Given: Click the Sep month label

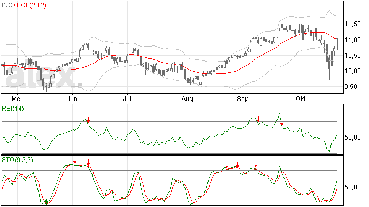Looking at the screenshot, I should 243,98.
